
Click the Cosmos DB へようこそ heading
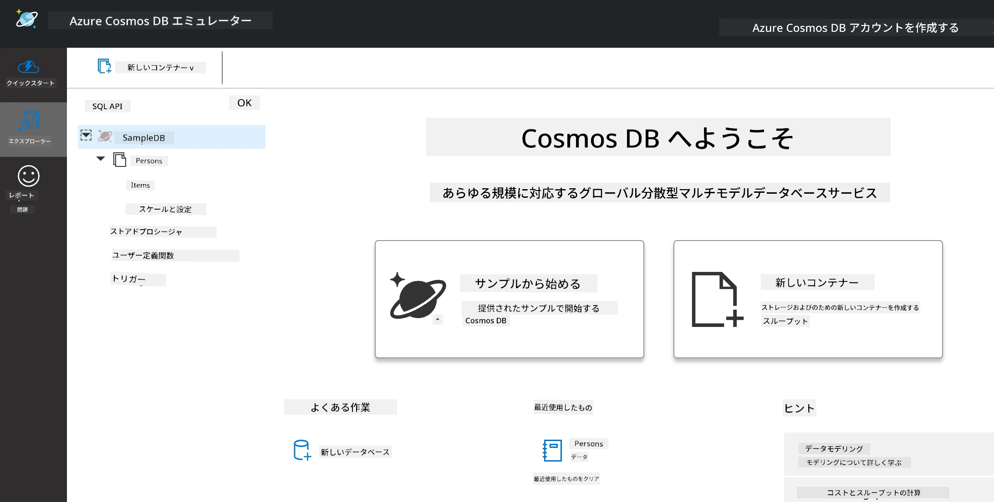pos(658,138)
